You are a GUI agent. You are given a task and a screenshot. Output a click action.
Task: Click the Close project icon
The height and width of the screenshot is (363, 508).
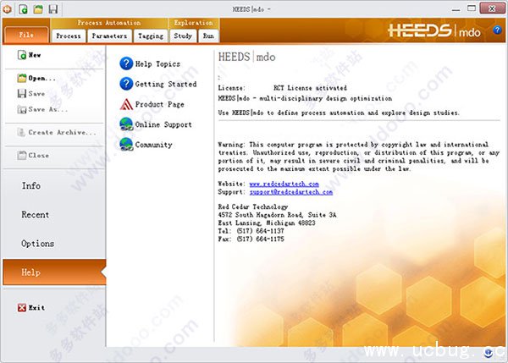coord(22,156)
